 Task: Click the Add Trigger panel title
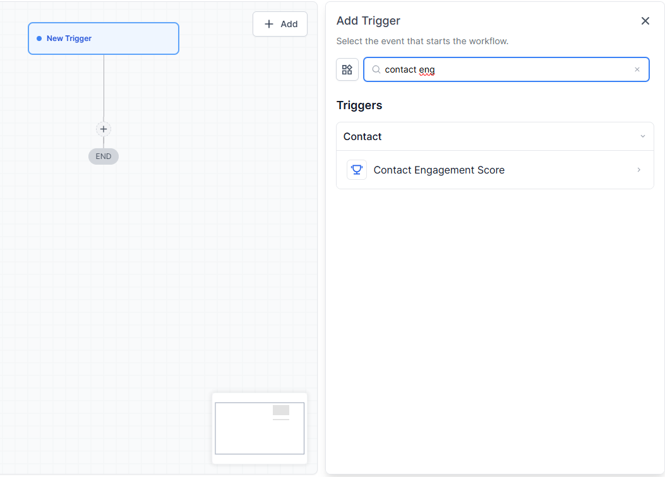pyautogui.click(x=368, y=21)
